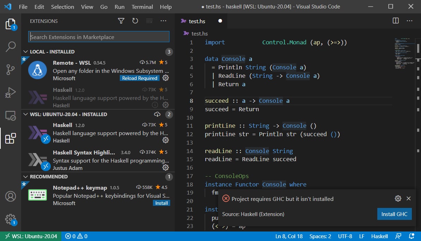Image resolution: width=421 pixels, height=241 pixels.
Task: Open notification settings gear
Action: tap(398, 198)
